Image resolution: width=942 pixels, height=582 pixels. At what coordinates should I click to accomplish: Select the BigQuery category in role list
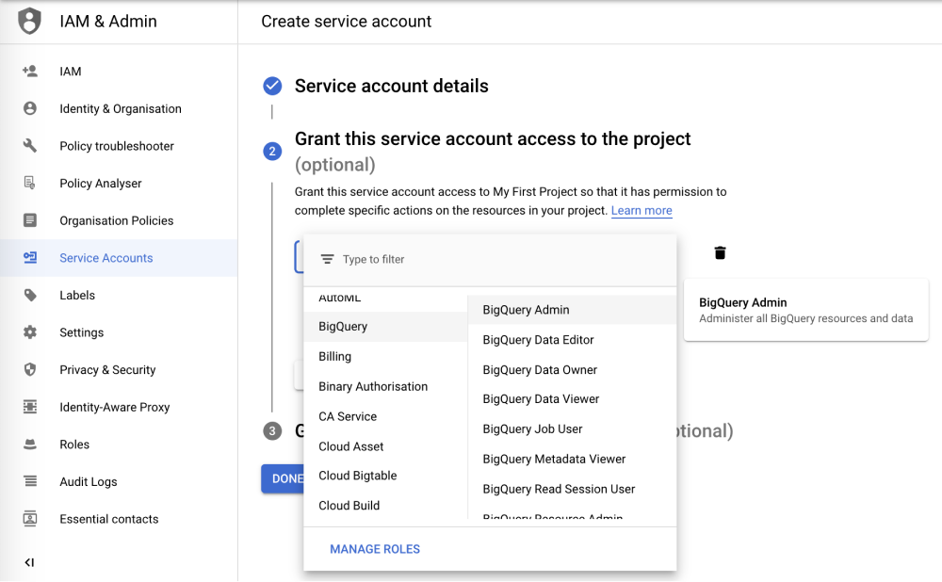(x=343, y=327)
